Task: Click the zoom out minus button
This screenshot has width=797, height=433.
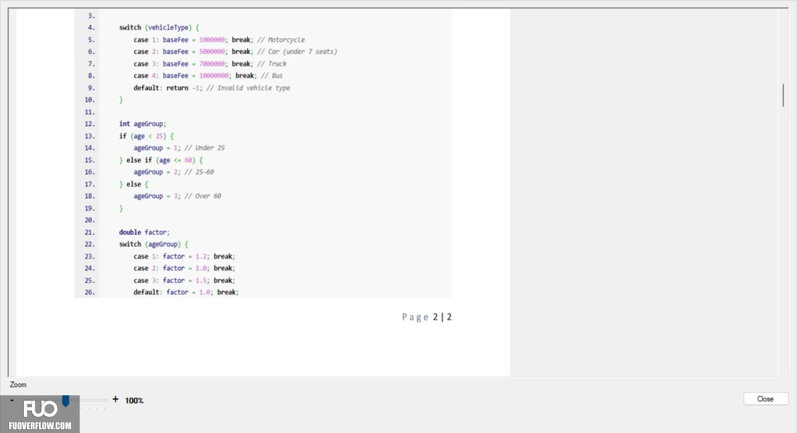Action: coord(12,400)
